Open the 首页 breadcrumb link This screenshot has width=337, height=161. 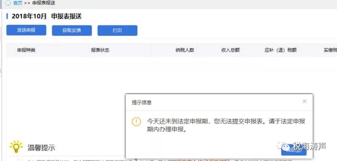click(18, 3)
